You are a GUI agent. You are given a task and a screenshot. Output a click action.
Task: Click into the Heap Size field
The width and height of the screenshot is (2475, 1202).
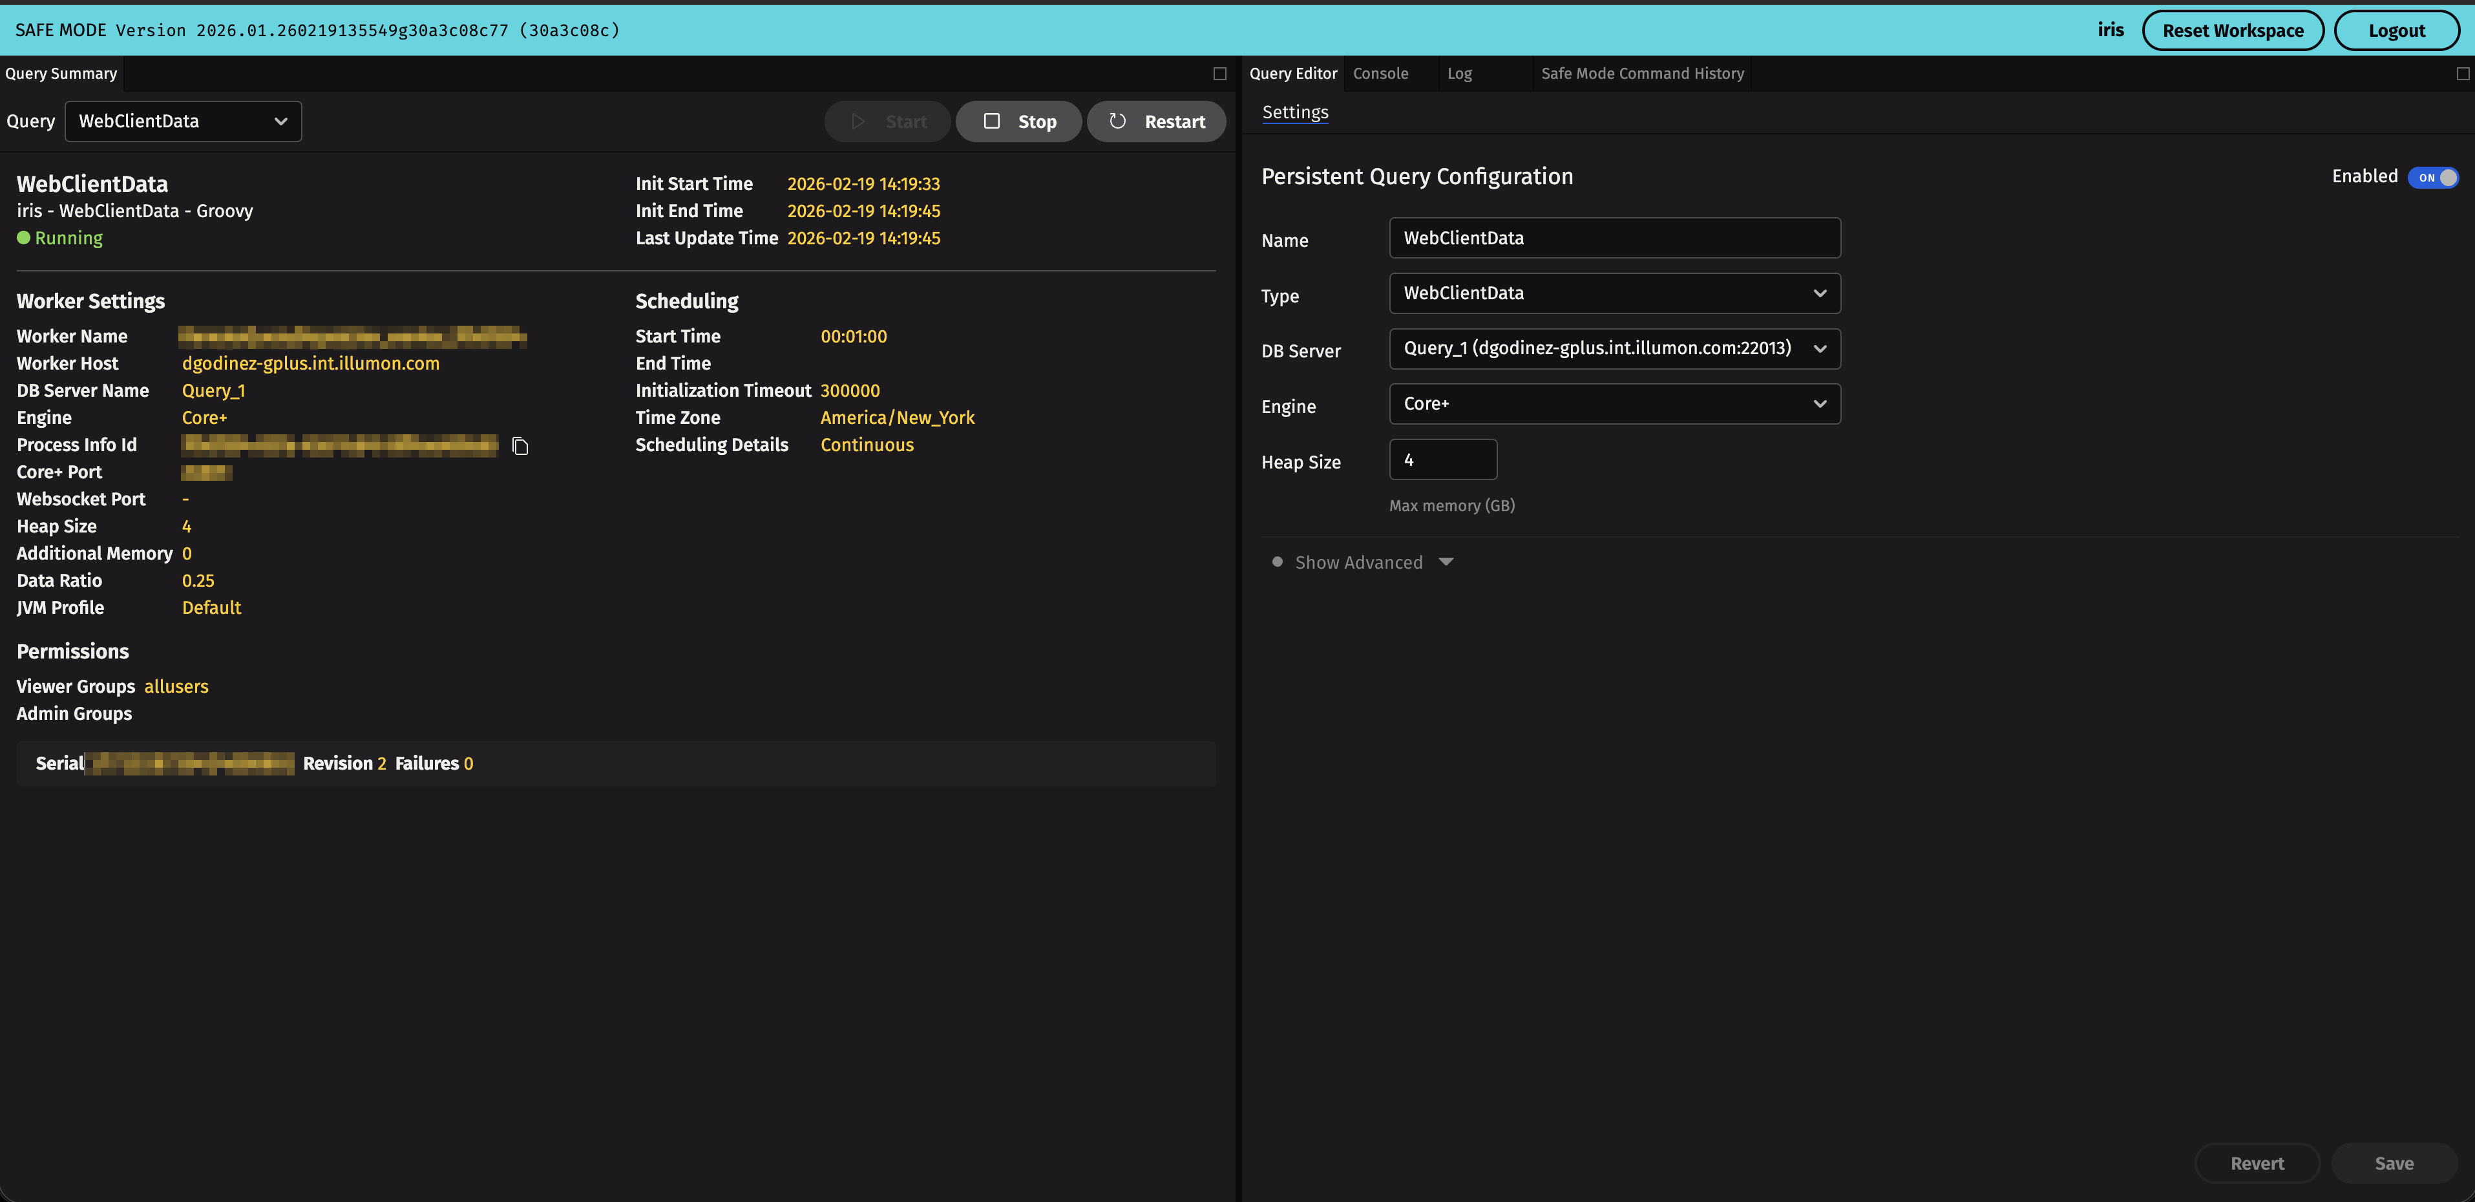[1442, 460]
